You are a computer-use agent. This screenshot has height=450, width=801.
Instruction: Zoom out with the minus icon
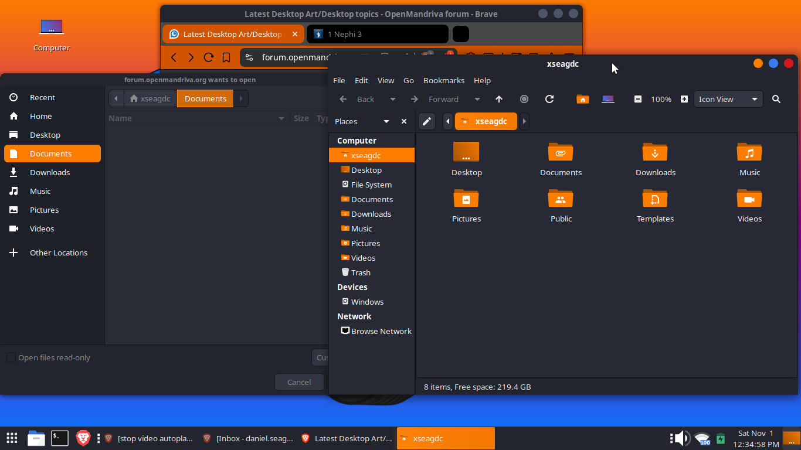[638, 99]
